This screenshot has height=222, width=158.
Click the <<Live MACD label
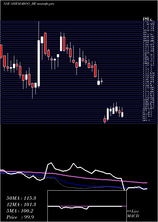pyautogui.click(x=133, y=214)
